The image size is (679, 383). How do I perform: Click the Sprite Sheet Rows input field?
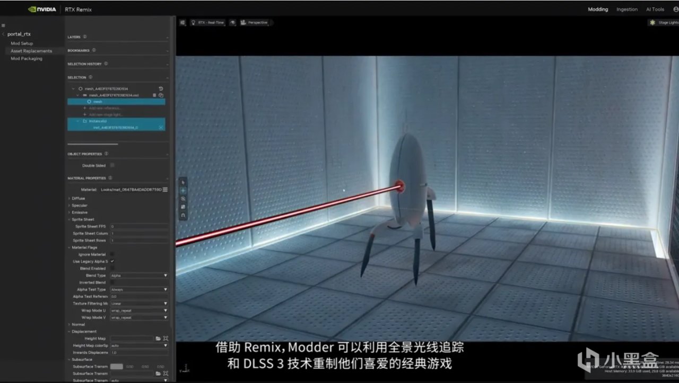[x=139, y=241]
